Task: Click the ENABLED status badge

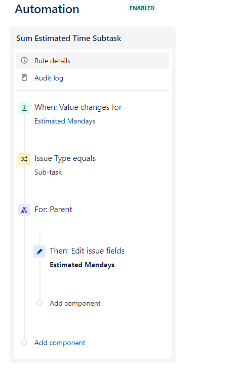Action: point(142,8)
